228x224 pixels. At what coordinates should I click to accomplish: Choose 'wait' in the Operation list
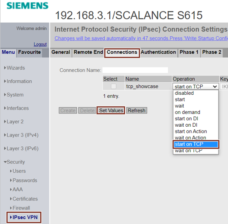pos(196,106)
